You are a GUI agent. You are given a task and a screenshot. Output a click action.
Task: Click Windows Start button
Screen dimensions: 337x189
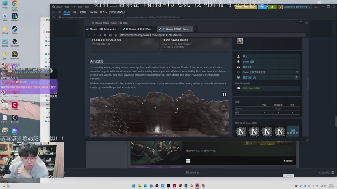[x=134, y=186]
